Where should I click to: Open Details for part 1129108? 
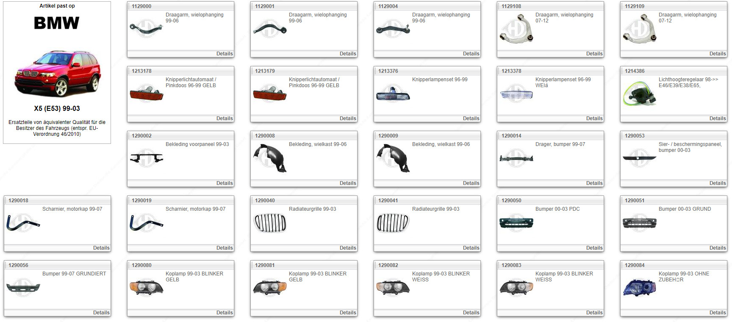click(594, 54)
